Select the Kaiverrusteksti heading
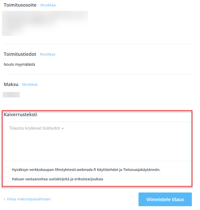The image size is (200, 210). 20,114
